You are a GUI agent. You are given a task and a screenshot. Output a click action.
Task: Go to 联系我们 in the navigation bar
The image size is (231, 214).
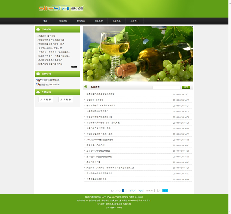[134, 21]
